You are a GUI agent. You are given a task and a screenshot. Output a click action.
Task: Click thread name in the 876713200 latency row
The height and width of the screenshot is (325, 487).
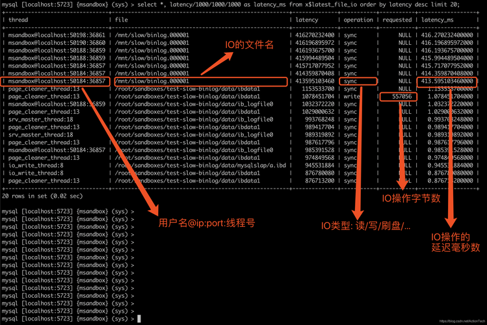click(x=44, y=181)
